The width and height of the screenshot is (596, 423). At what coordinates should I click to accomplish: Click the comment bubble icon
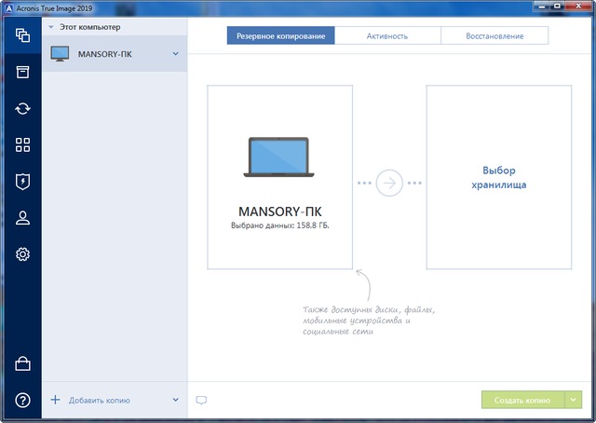[201, 401]
